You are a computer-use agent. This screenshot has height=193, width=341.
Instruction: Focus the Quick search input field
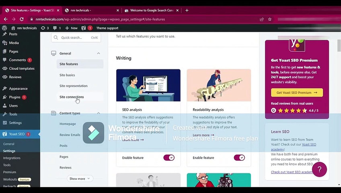pos(76,38)
